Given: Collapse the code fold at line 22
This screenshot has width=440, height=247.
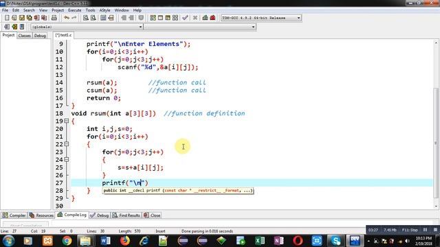Looking at the screenshot, I should (67, 144).
